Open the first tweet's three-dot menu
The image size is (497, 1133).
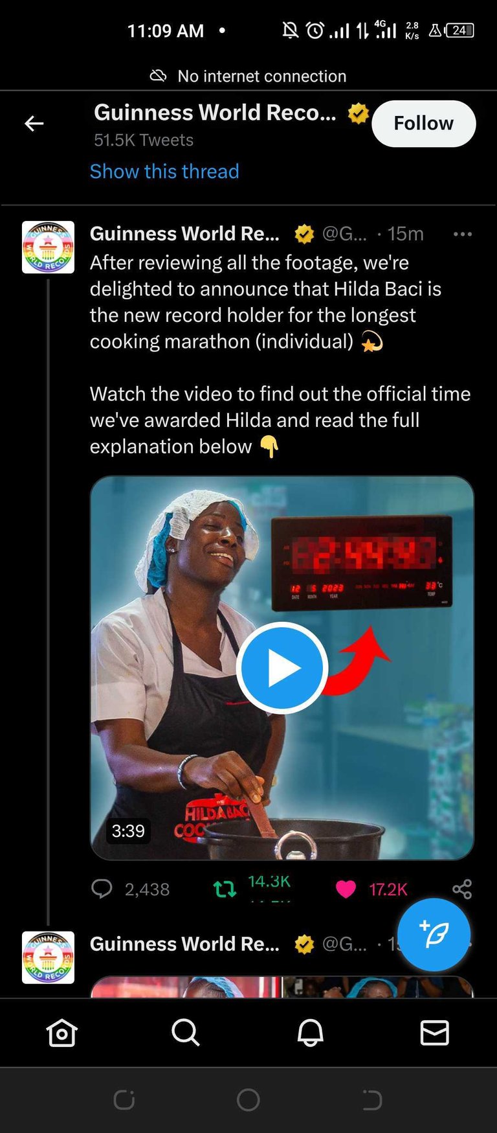click(x=462, y=234)
